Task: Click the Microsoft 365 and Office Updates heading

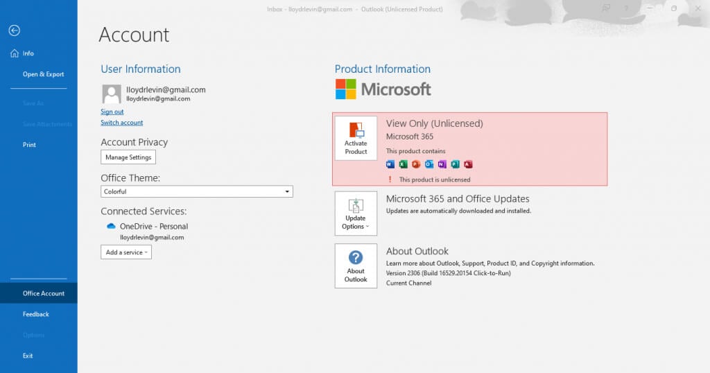Action: coord(458,199)
